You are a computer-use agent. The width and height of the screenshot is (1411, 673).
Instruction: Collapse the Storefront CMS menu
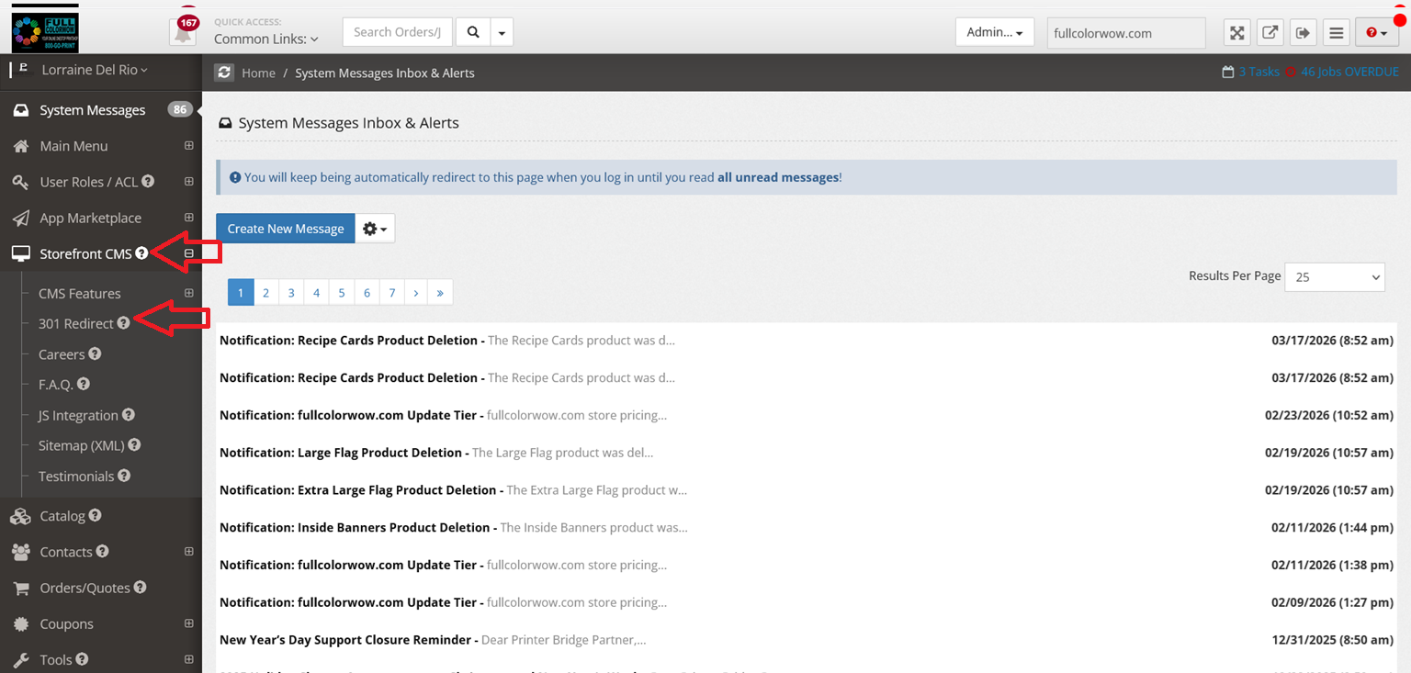tap(188, 253)
